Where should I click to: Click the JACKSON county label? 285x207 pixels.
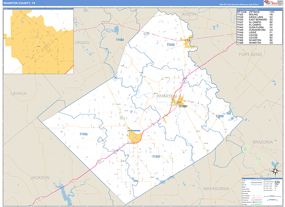click(40, 178)
